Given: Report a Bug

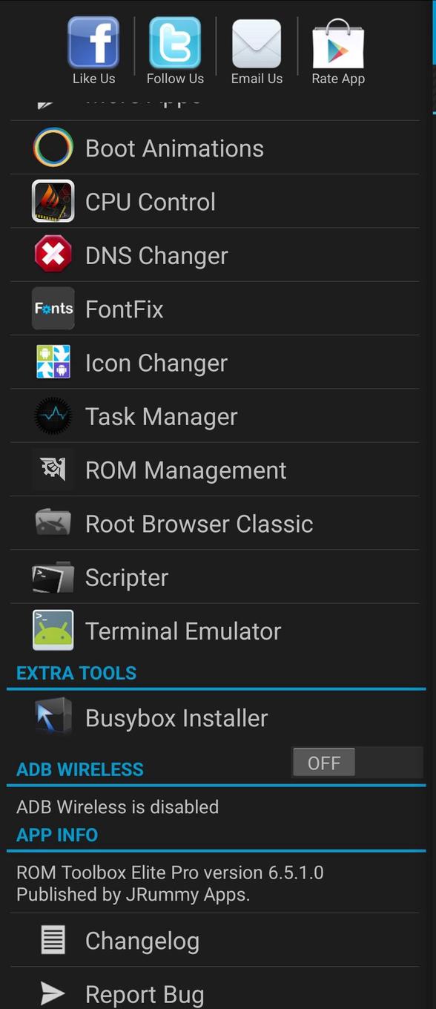Looking at the screenshot, I should click(x=145, y=993).
